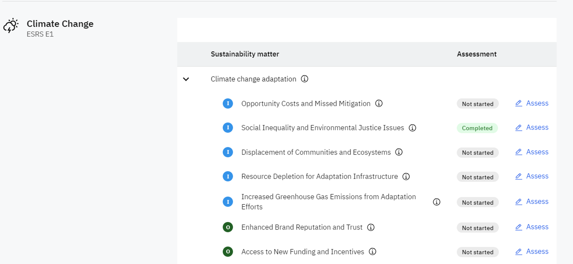
Task: Click the Sustainability matter column header
Action: (x=245, y=54)
